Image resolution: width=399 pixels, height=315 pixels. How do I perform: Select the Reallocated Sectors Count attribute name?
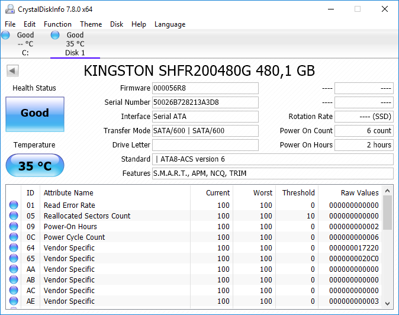pos(87,216)
